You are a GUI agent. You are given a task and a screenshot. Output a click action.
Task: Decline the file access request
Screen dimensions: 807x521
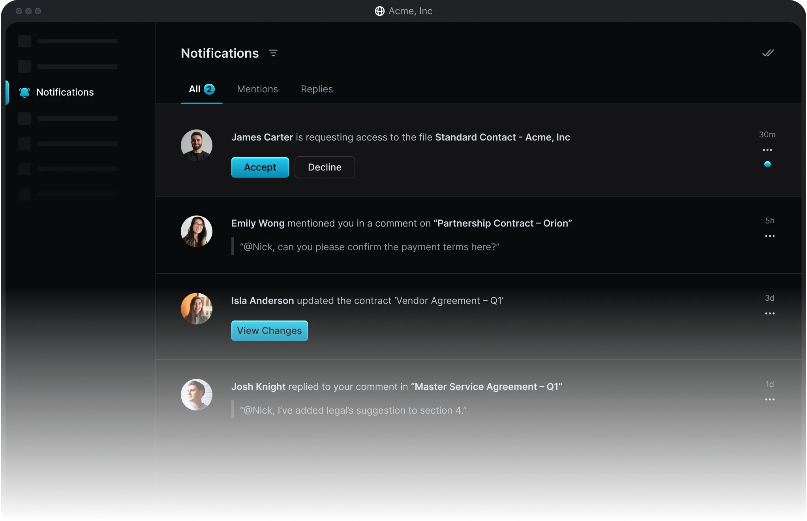[x=325, y=167]
